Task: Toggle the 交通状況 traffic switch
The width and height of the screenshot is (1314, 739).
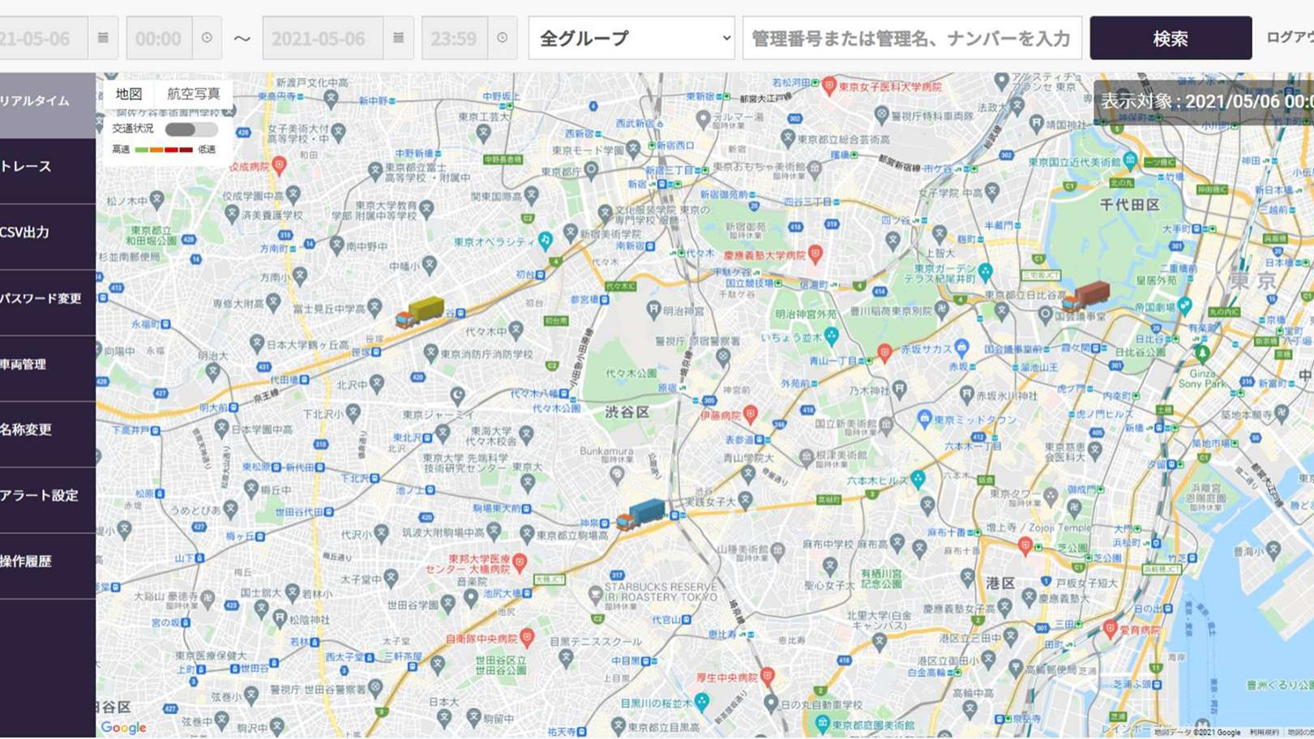Action: [191, 130]
